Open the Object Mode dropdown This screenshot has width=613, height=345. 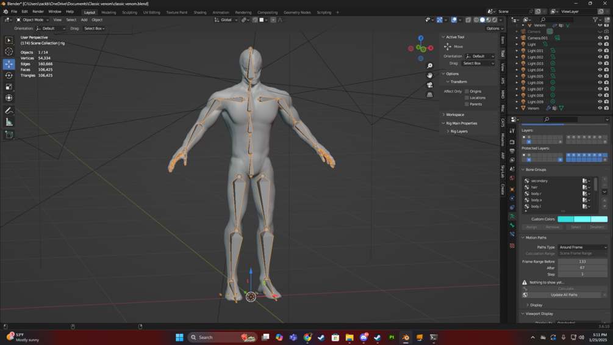[33, 20]
